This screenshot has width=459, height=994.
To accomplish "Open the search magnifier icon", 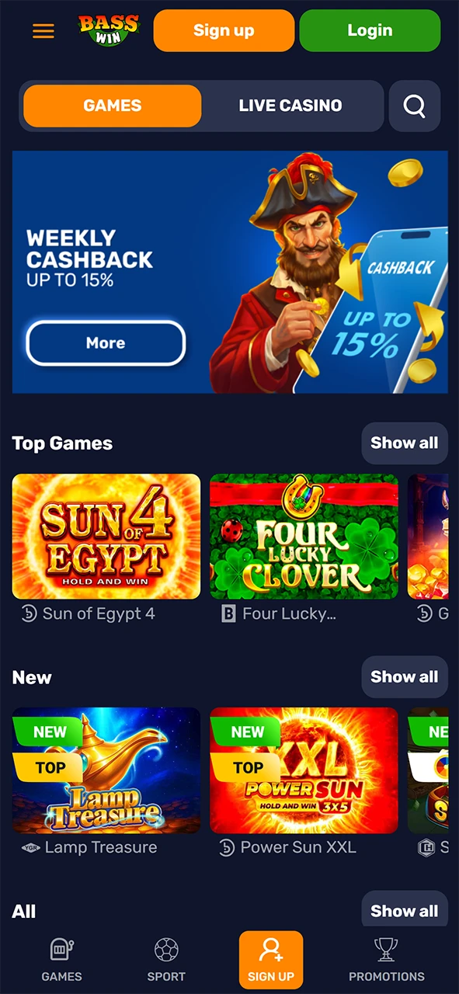I will [415, 106].
